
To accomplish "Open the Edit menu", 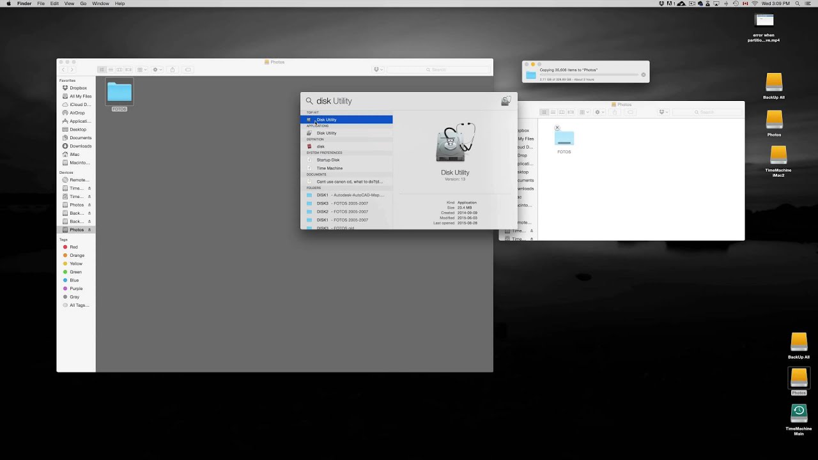I will pyautogui.click(x=55, y=4).
